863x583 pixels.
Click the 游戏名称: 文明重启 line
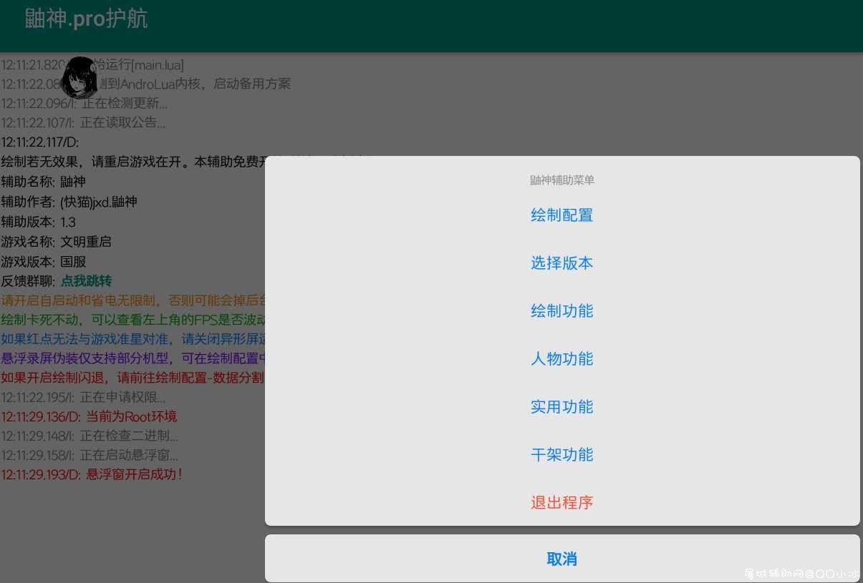tap(57, 242)
